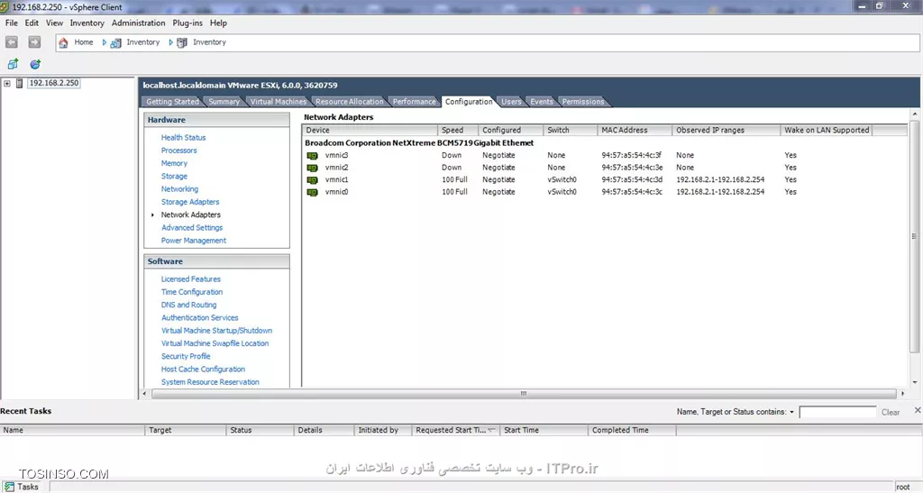Click the Clear filter button
923x493 pixels.
[x=890, y=413]
